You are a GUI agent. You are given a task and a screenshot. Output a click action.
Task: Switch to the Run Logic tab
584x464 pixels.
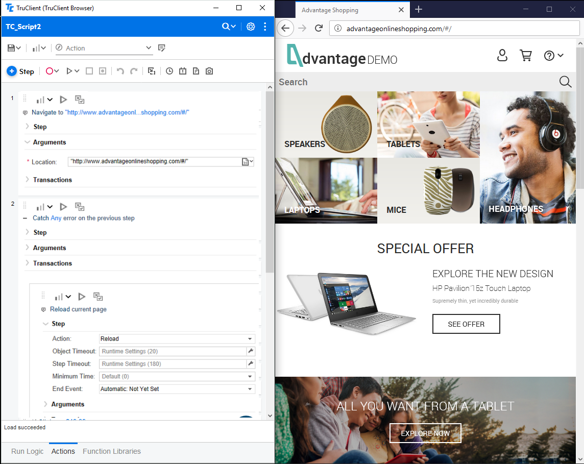(x=28, y=451)
